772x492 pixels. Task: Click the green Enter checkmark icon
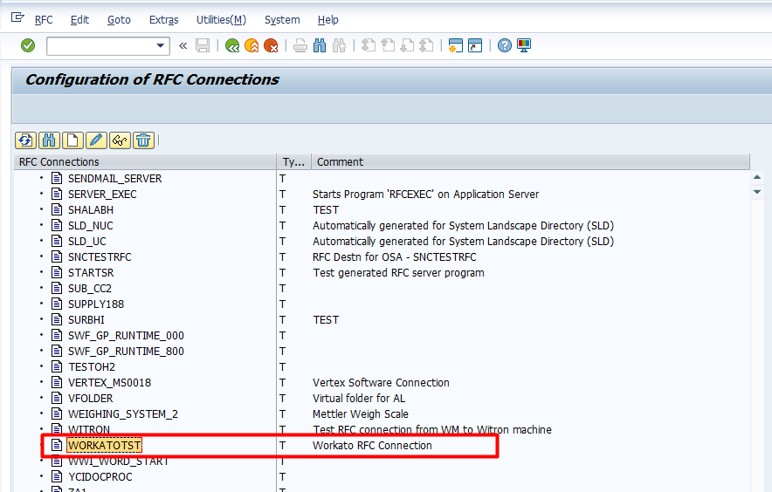[x=28, y=45]
